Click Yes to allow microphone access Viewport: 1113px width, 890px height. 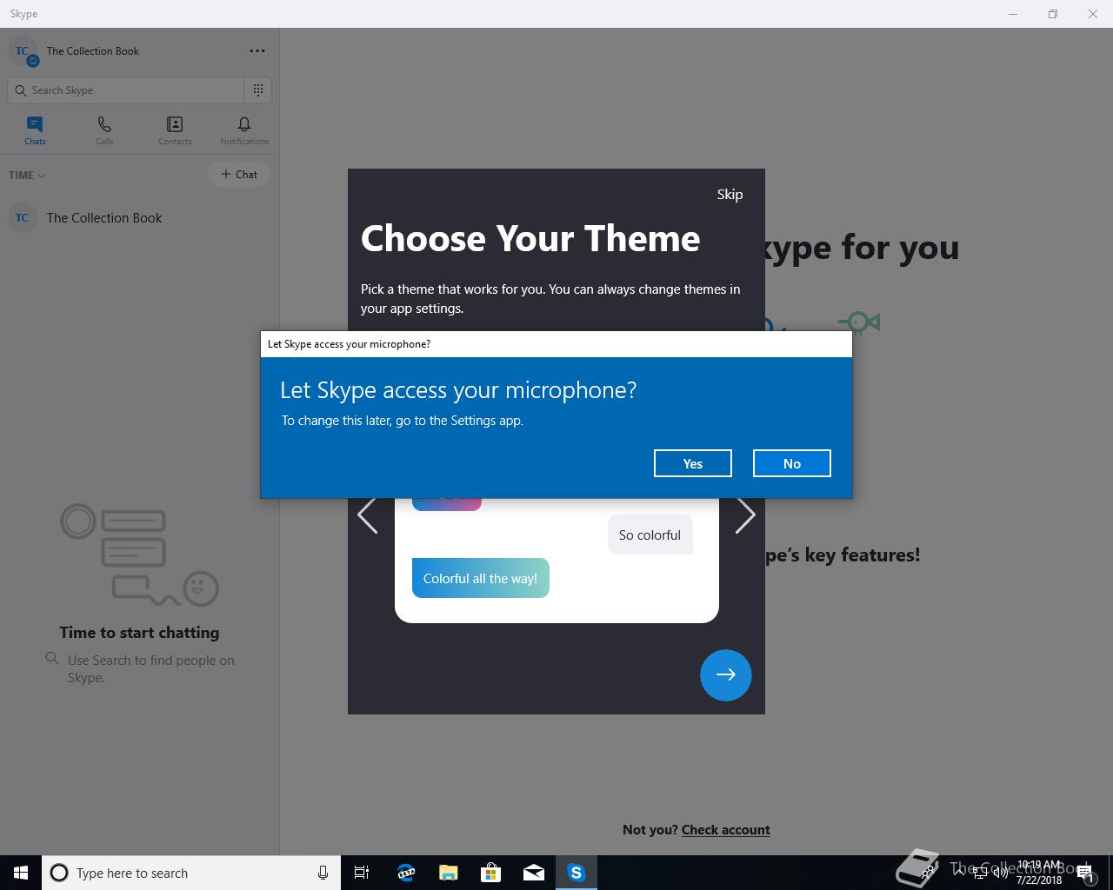click(693, 463)
